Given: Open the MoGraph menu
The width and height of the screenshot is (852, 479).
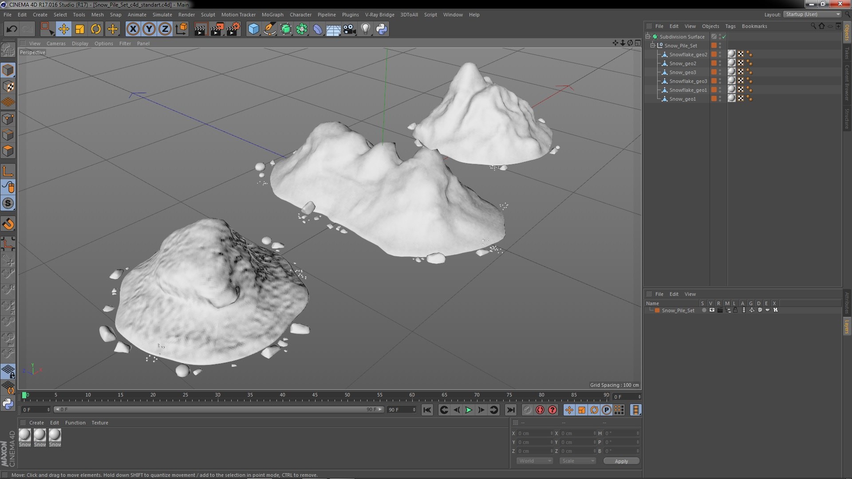Looking at the screenshot, I should (x=272, y=15).
